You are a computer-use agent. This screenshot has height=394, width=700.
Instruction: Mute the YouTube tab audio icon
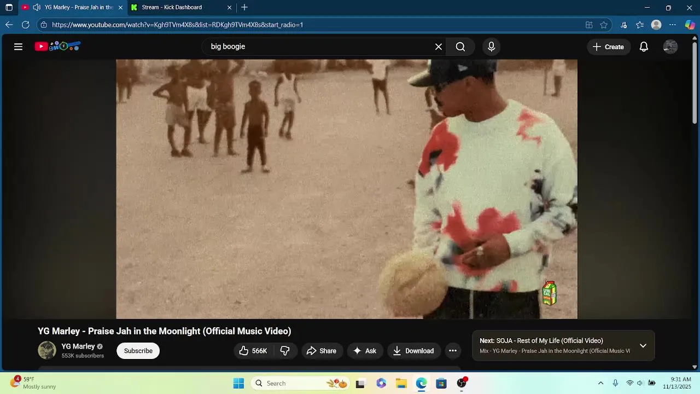[37, 7]
